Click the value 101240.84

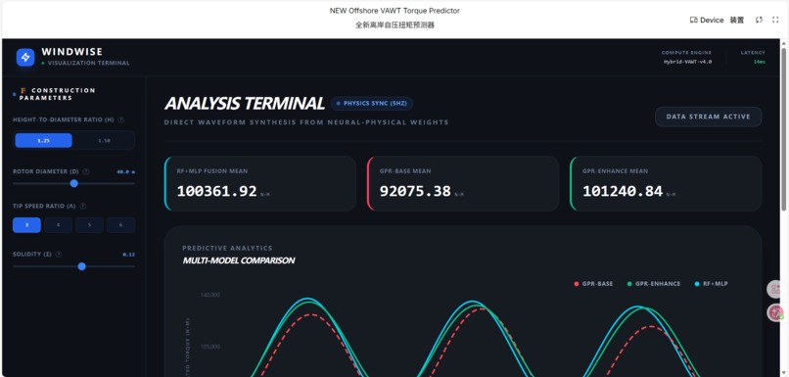pos(623,191)
